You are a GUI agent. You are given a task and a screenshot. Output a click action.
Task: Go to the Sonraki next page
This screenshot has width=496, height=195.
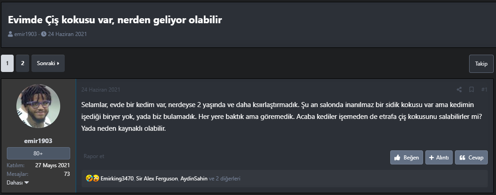coord(48,63)
